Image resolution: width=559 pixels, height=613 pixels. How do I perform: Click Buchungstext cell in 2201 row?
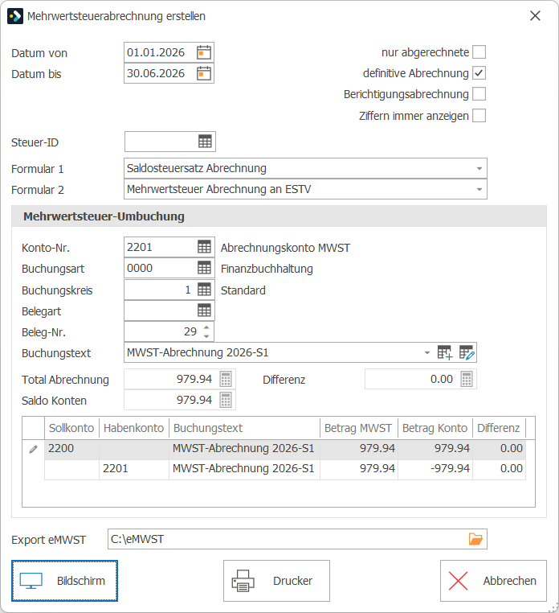pos(244,468)
